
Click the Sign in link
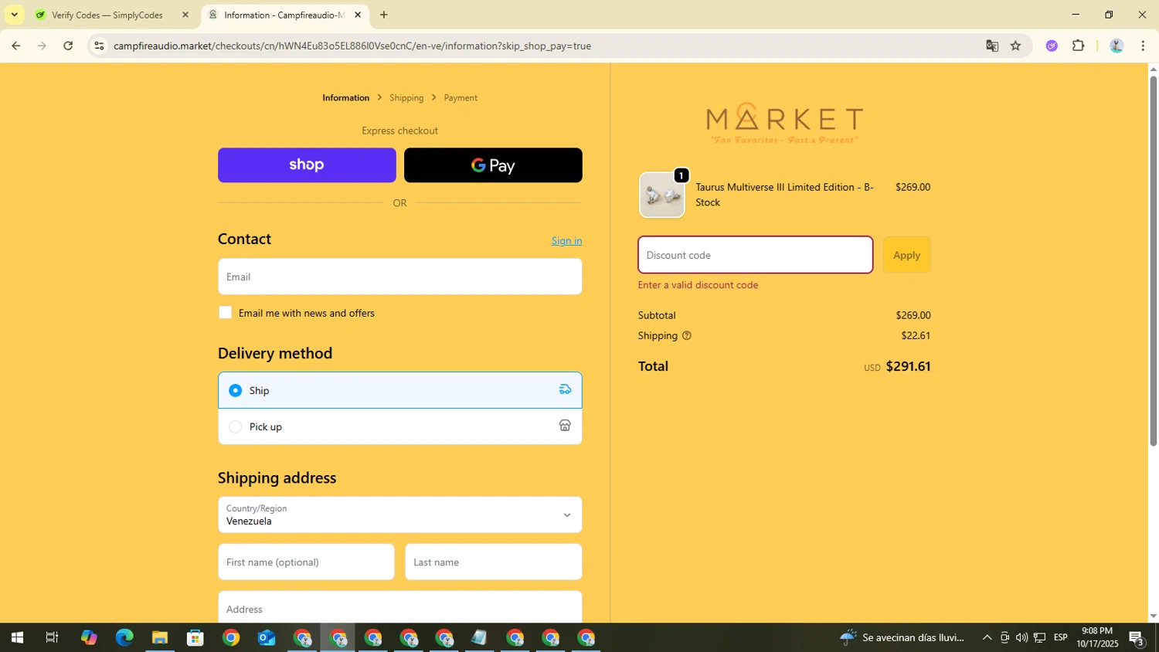[566, 241]
